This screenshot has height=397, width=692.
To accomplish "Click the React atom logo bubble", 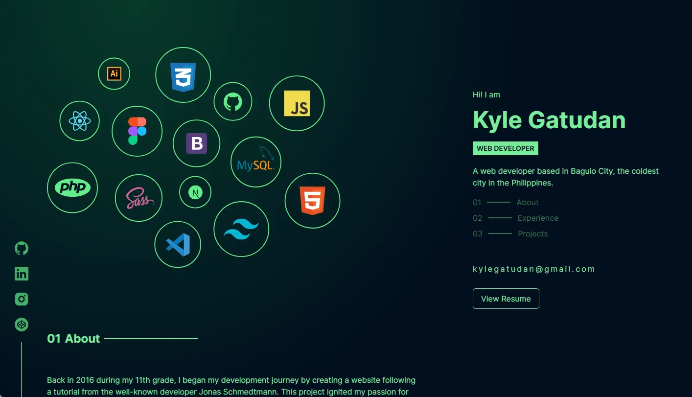I will click(x=79, y=121).
